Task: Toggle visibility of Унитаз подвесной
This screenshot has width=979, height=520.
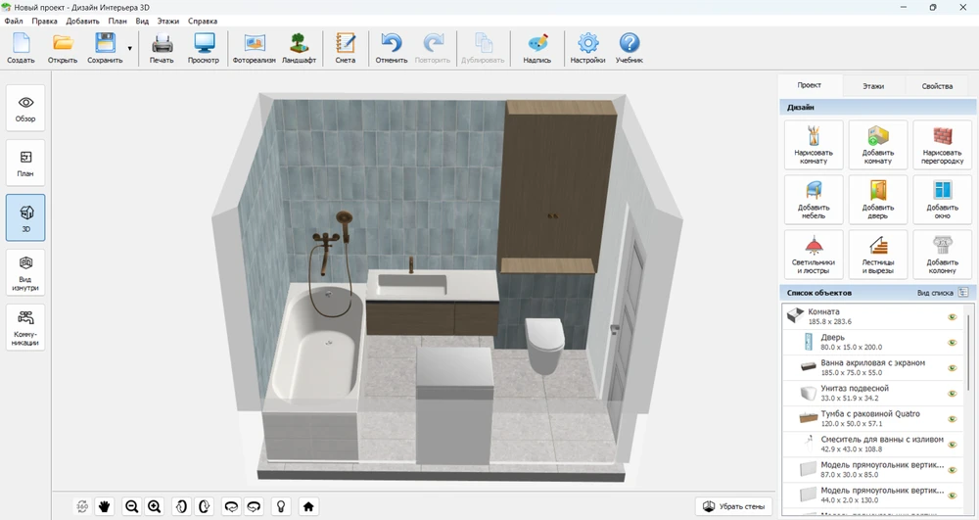Action: click(x=951, y=394)
